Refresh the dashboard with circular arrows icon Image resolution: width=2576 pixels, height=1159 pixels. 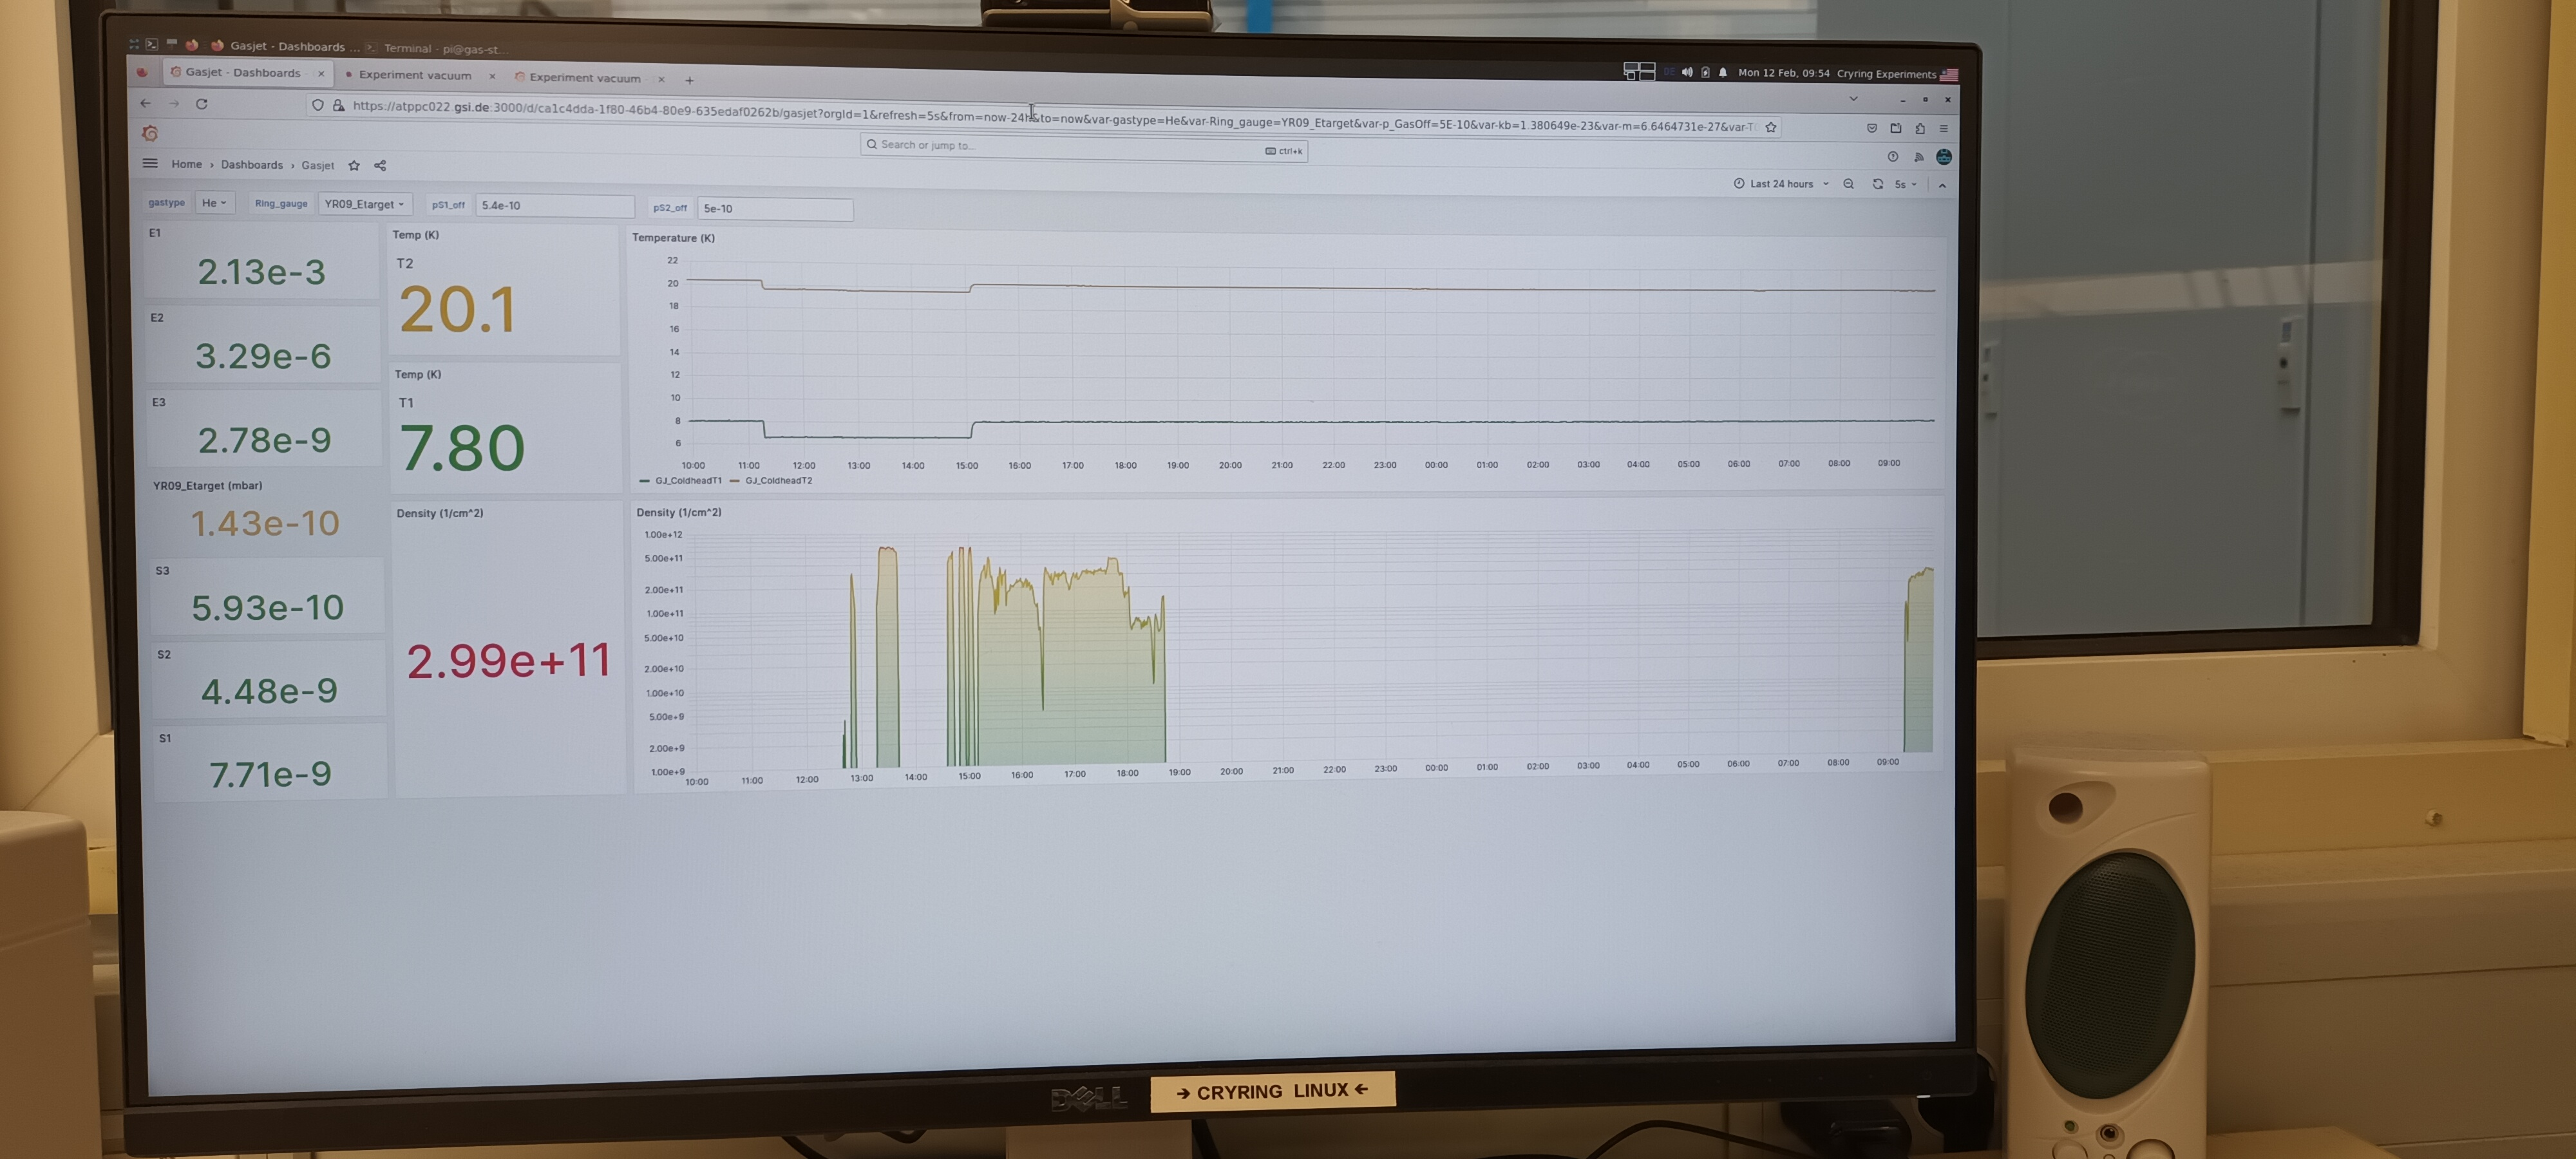click(1877, 184)
